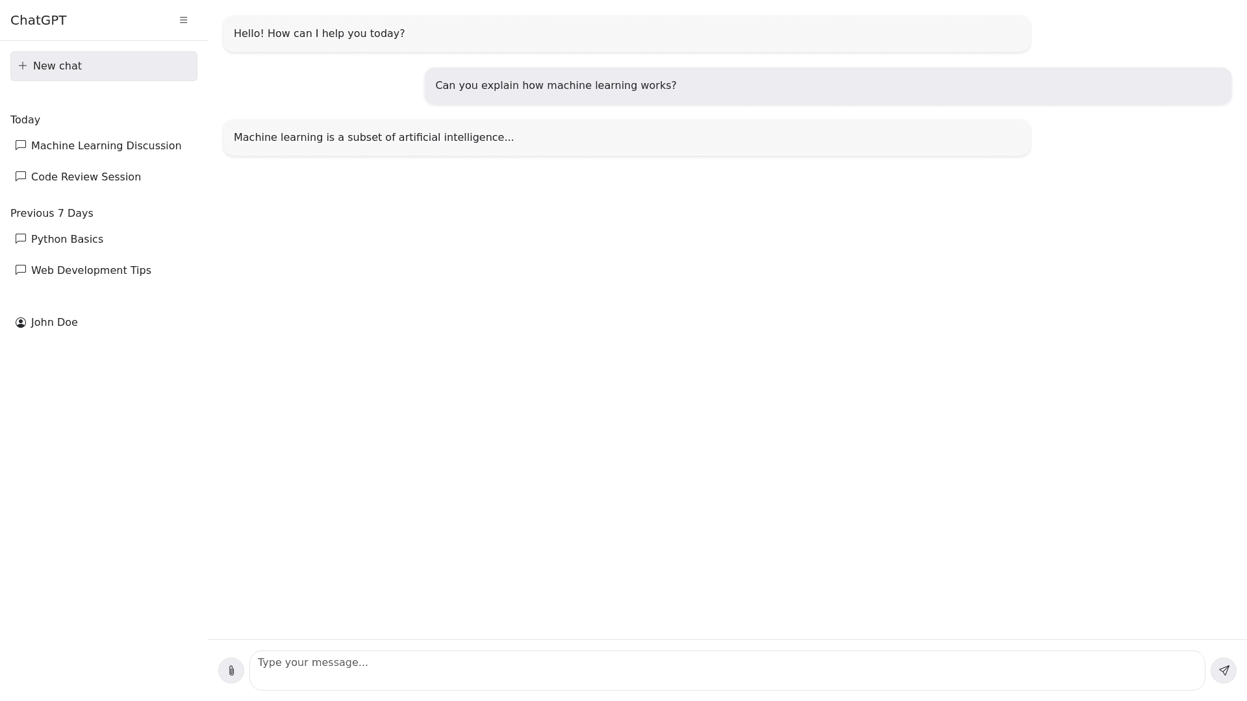1247x701 pixels.
Task: Open Code Review Session conversation
Action: click(86, 177)
